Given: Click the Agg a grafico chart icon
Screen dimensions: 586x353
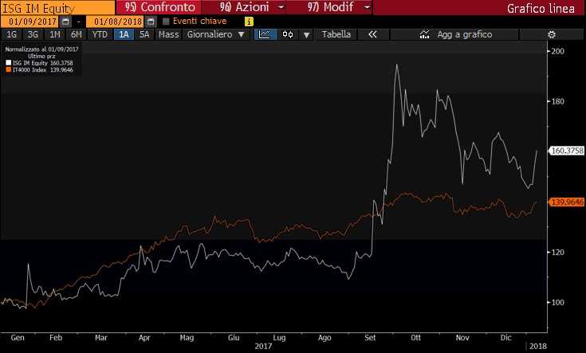Looking at the screenshot, I should 424,34.
